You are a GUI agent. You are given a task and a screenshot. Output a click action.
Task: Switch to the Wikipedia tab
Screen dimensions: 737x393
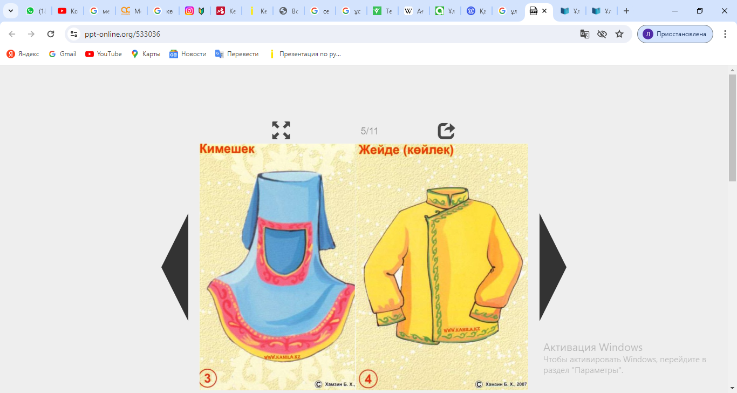pyautogui.click(x=414, y=11)
